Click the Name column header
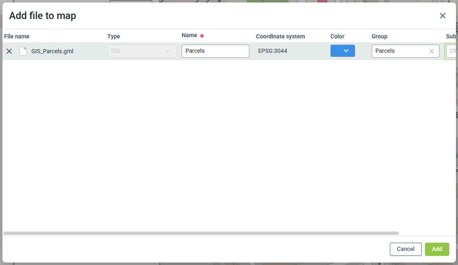 (x=189, y=35)
